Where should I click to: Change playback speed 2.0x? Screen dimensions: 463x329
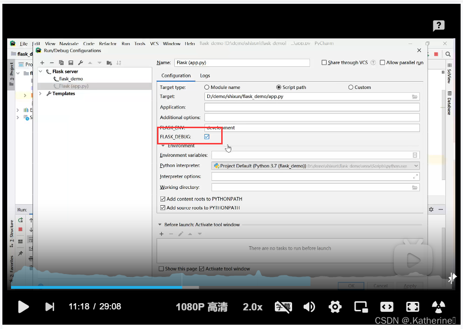coord(252,307)
